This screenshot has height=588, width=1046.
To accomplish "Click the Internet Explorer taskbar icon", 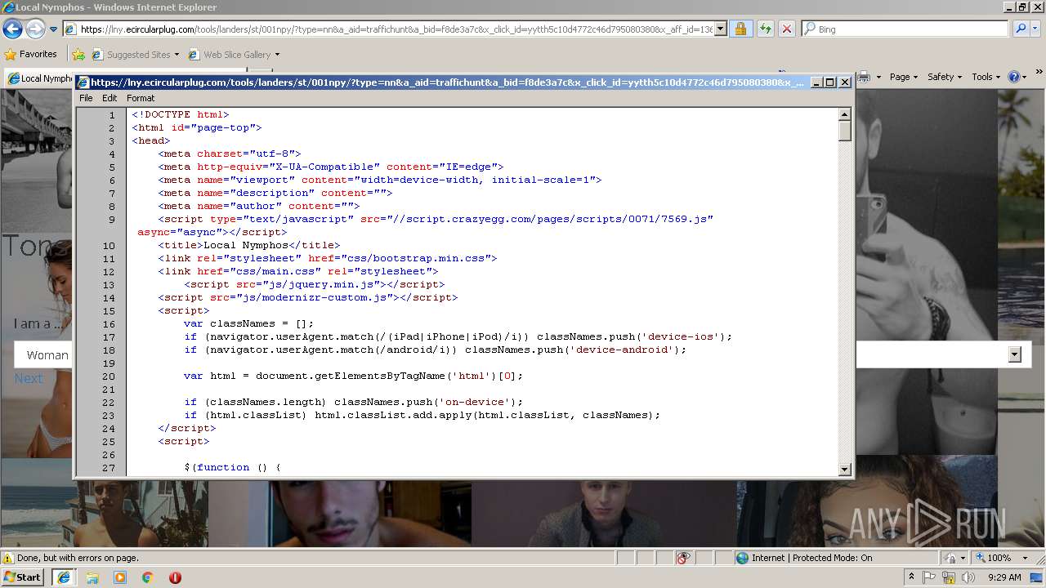I will (x=64, y=577).
